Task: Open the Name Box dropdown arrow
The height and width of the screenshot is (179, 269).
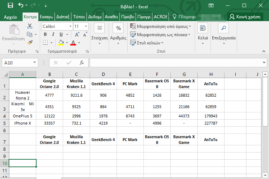Action: pyautogui.click(x=35, y=63)
